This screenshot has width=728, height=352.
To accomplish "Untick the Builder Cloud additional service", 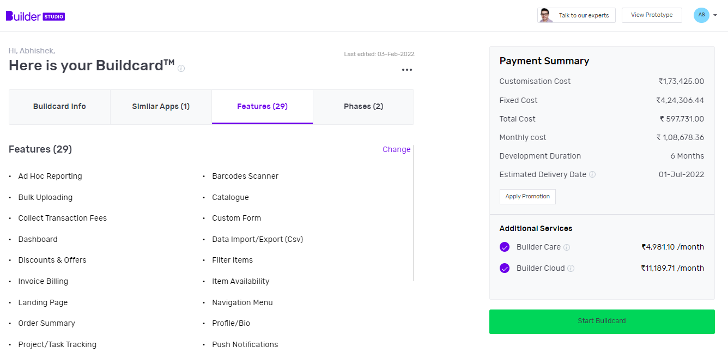I will coord(504,268).
